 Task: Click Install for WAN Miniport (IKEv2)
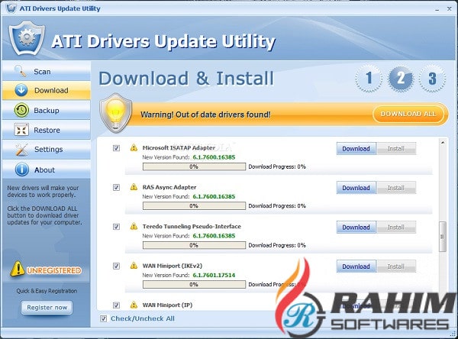pyautogui.click(x=396, y=266)
